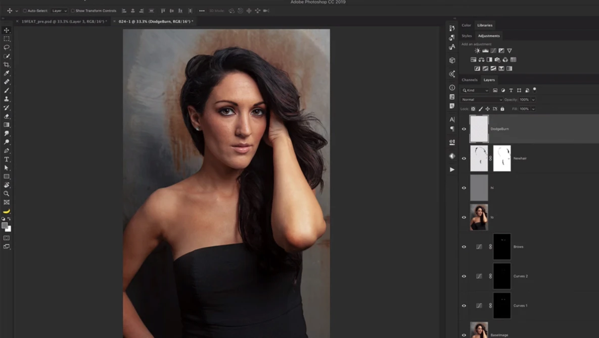This screenshot has height=338, width=599.
Task: Add a Curves adjustment
Action: pos(493,50)
